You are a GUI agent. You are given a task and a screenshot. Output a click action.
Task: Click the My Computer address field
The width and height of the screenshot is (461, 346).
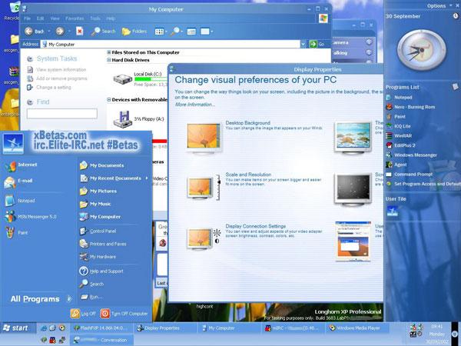coord(171,45)
